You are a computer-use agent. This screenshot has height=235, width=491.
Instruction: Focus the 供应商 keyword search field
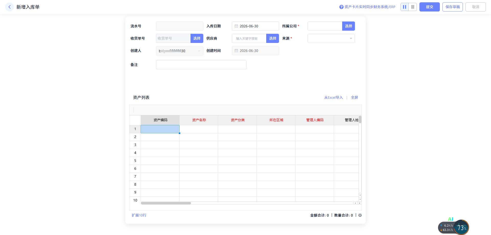click(x=249, y=38)
